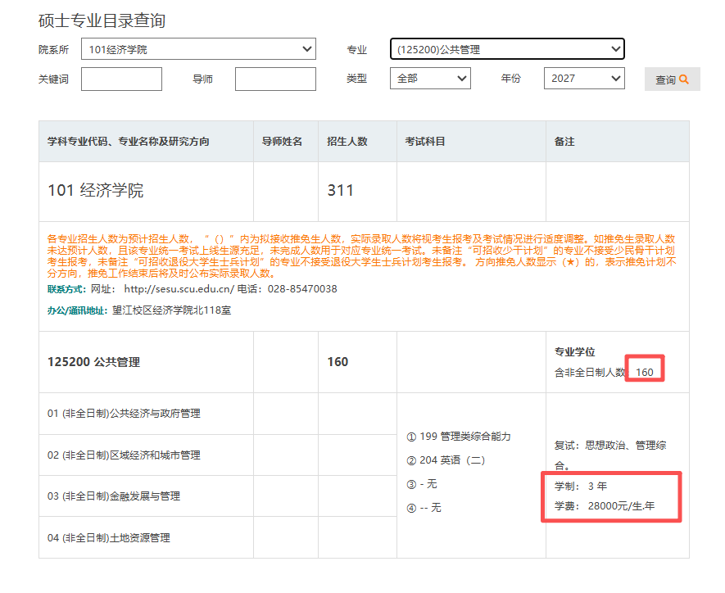Click the 160 value in the 招生人数 column

tap(338, 362)
